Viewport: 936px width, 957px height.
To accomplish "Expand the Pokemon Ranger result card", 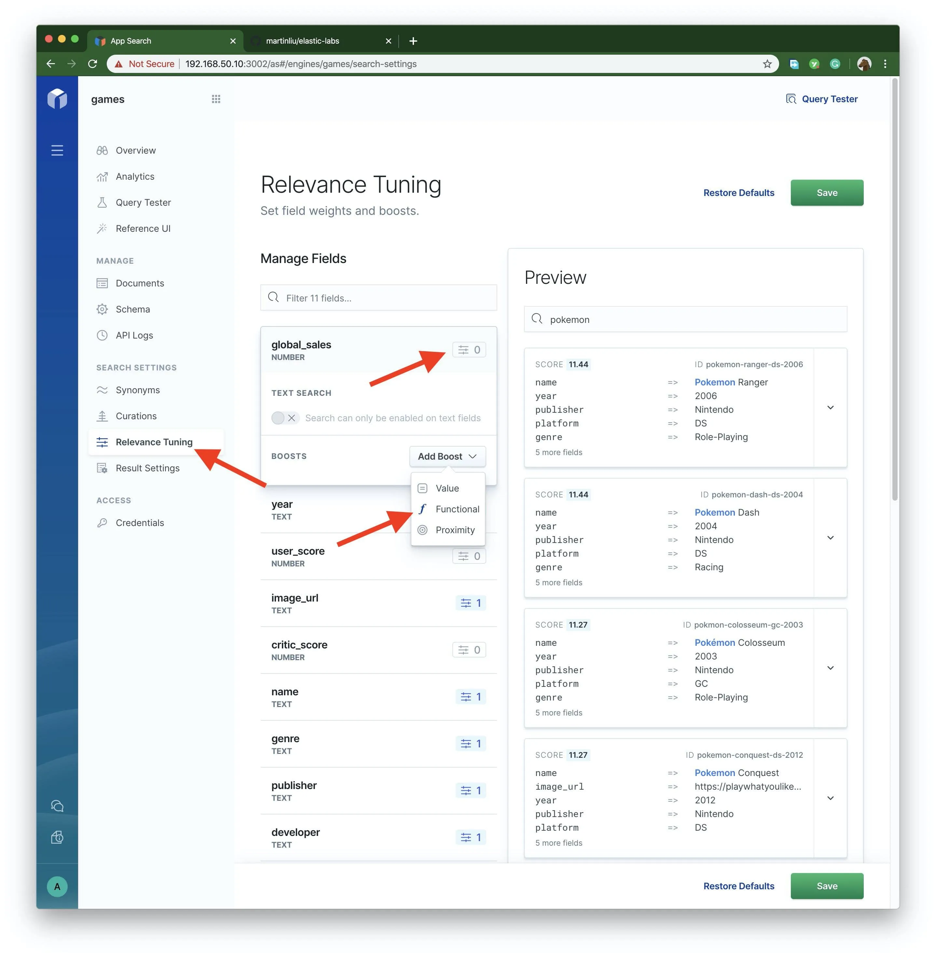I will 830,408.
